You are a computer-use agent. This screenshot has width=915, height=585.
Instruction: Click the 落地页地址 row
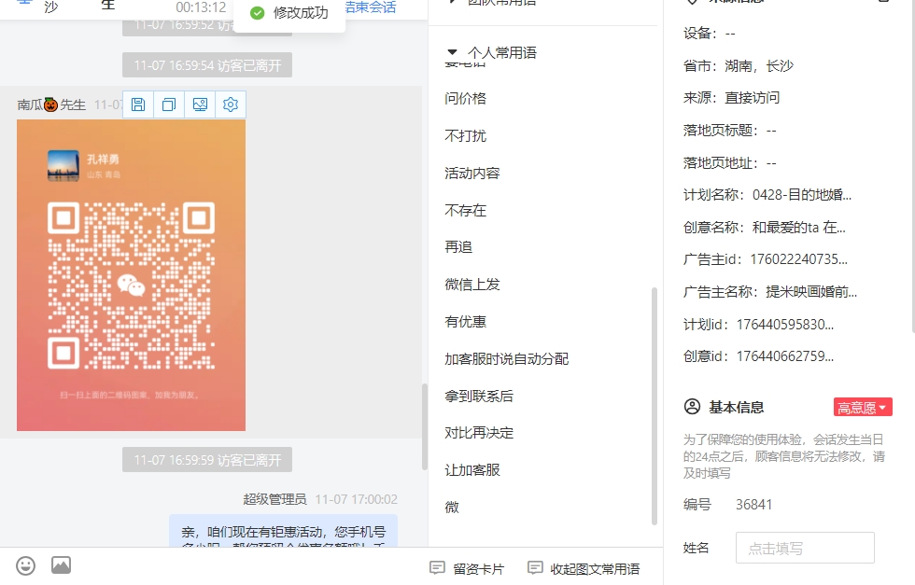click(x=730, y=162)
